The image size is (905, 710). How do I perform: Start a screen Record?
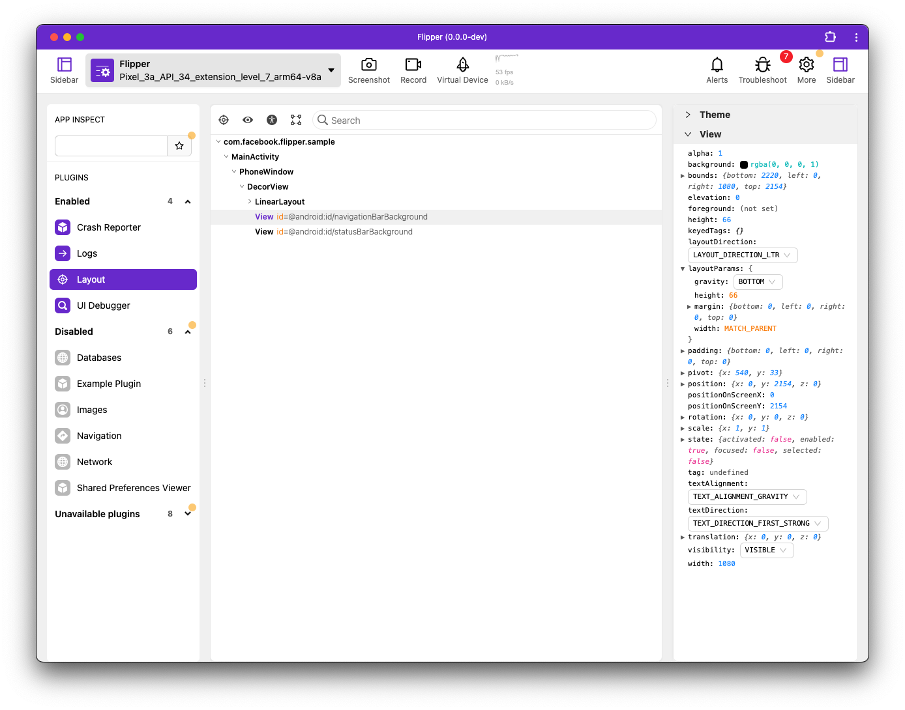pos(413,70)
